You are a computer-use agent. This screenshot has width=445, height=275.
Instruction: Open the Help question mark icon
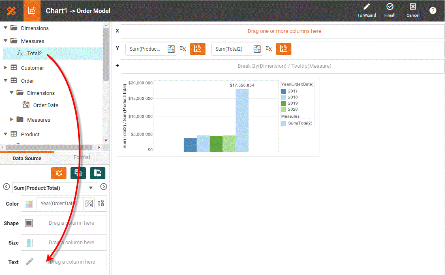pos(432,11)
